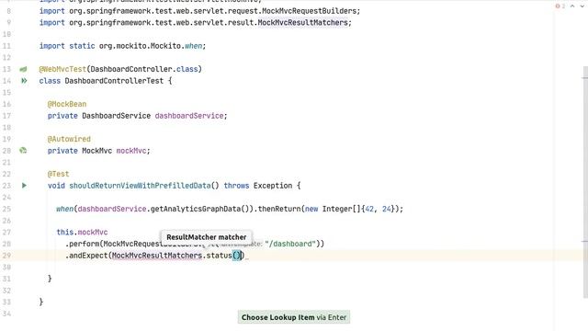Click MockMvcResultMatchers on line 29

(x=157, y=256)
